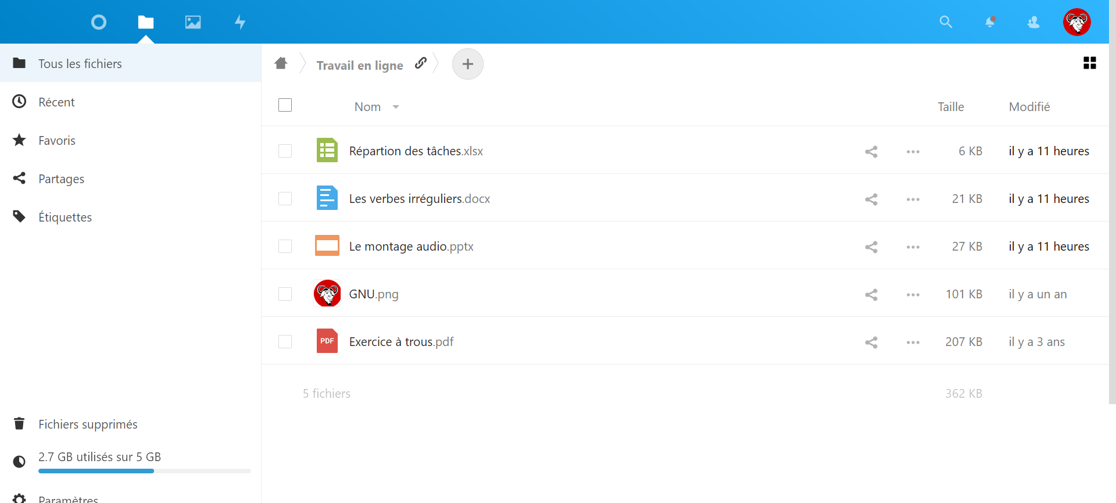Go to the home folder icon

click(x=281, y=63)
